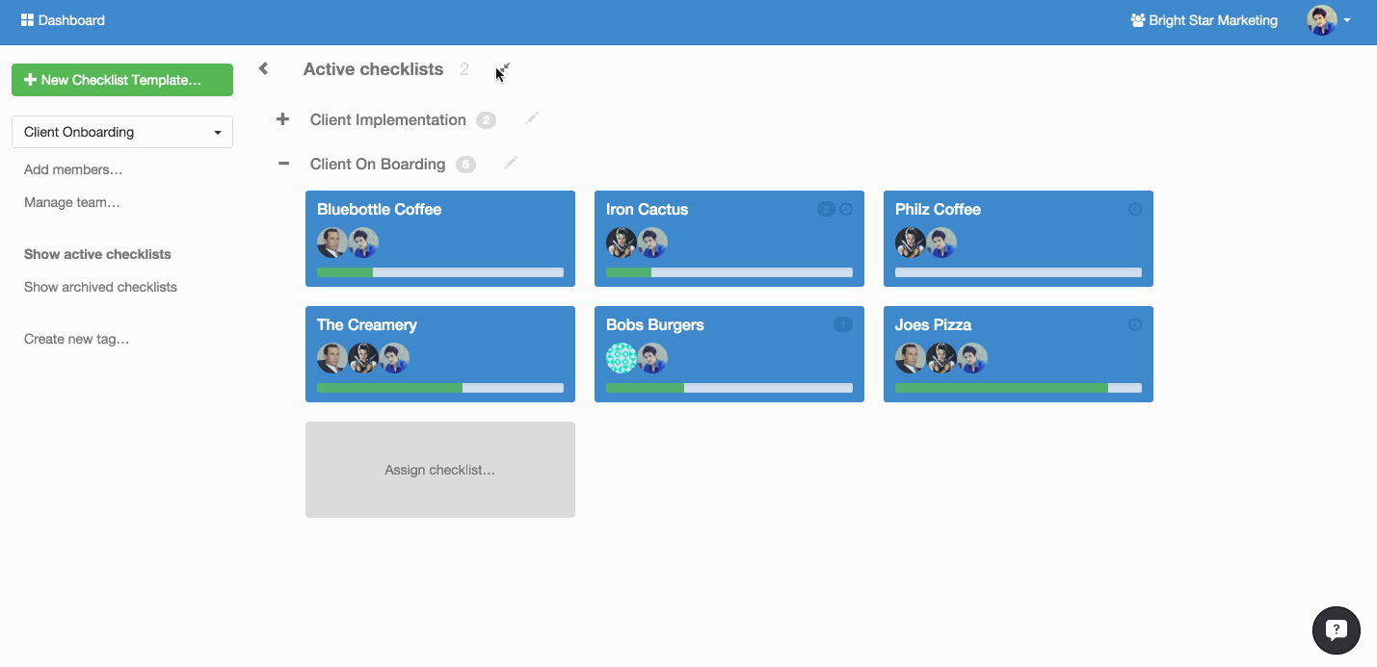
Task: Click The Creamery progress bar
Action: 439,388
